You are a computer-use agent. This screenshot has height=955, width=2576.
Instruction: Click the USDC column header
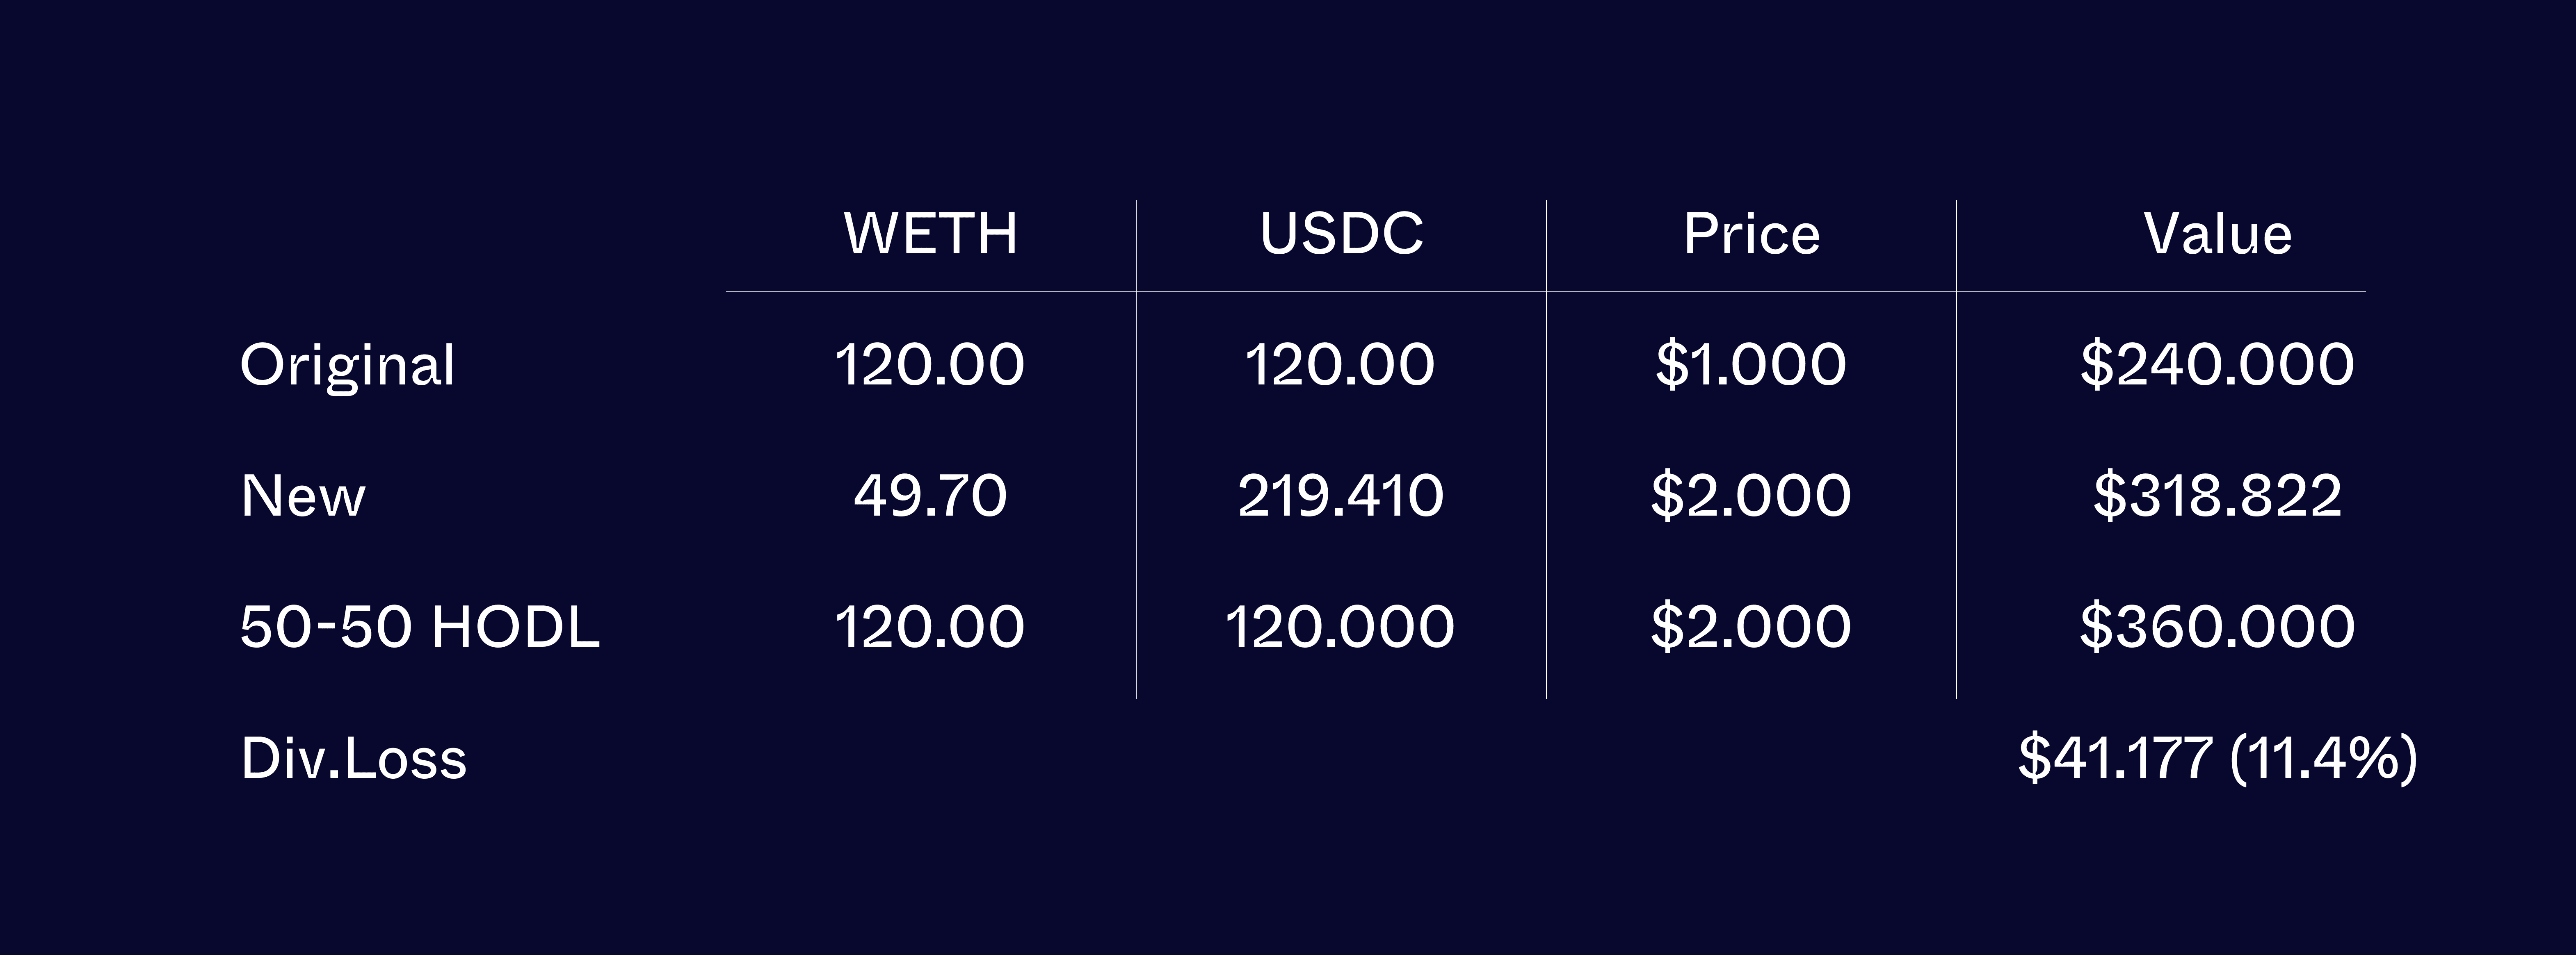(x=1341, y=234)
